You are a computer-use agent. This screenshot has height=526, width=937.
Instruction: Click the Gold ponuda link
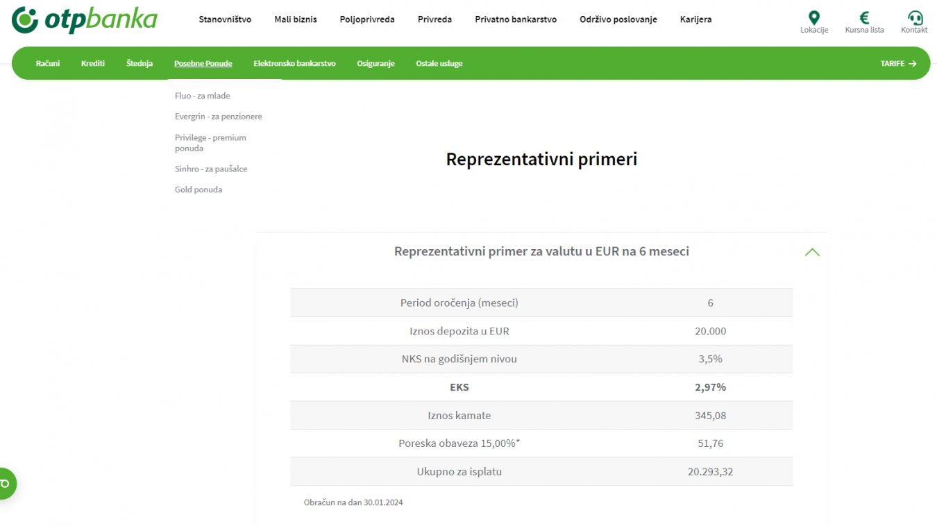coord(199,189)
